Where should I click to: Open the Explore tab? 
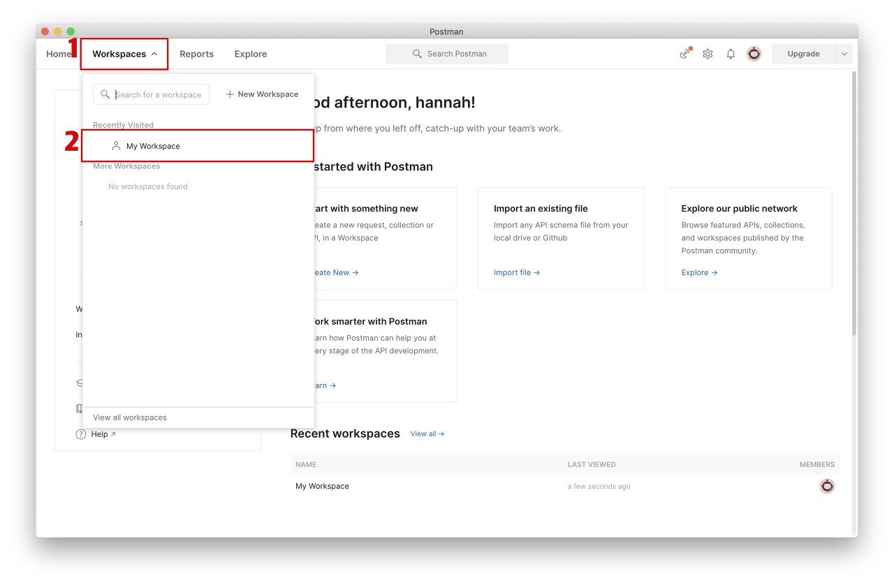click(251, 54)
